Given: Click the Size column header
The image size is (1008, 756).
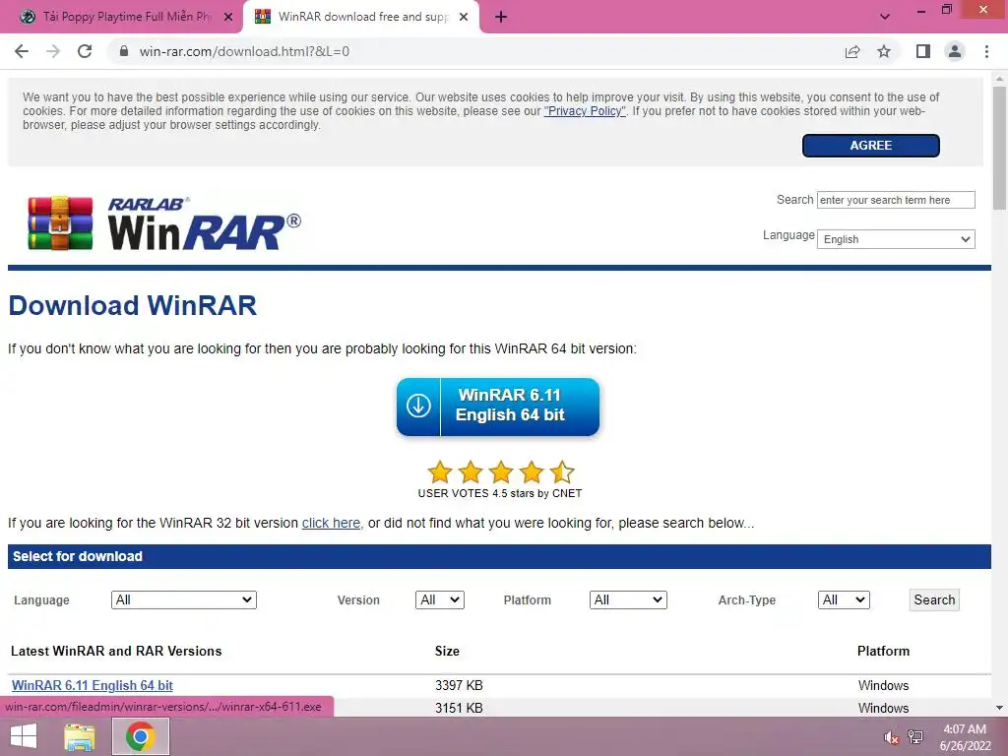Looking at the screenshot, I should (447, 652).
